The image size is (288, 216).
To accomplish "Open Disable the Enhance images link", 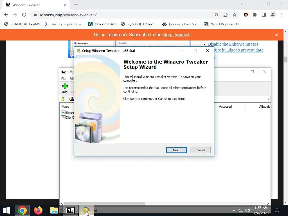I will coord(233,44).
